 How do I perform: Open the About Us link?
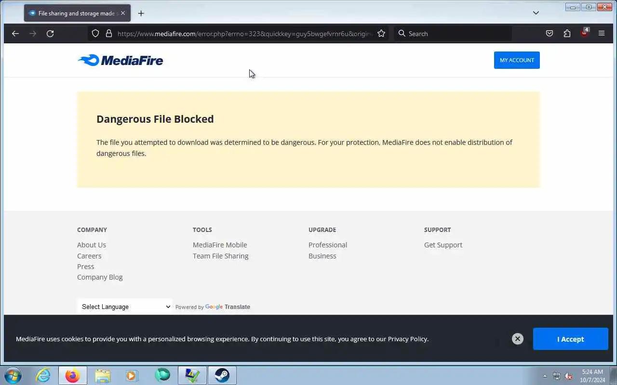(x=92, y=245)
